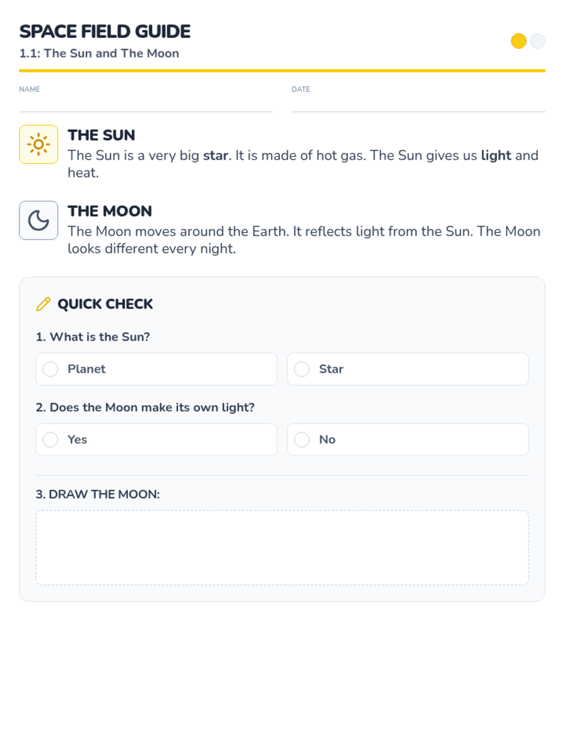Select the Star radio option
The height and width of the screenshot is (752, 564).
click(x=302, y=369)
